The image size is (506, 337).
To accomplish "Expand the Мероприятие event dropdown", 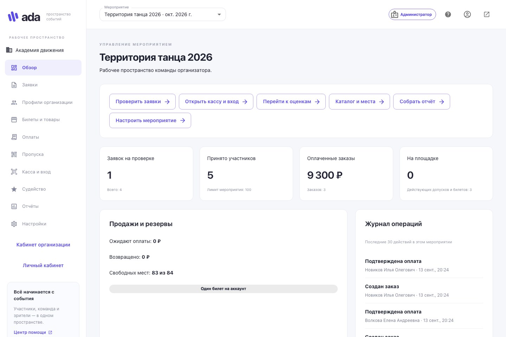I will (163, 14).
